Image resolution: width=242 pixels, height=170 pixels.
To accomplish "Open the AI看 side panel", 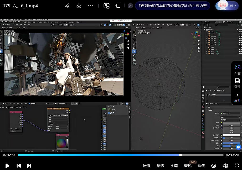I will 238,70.
